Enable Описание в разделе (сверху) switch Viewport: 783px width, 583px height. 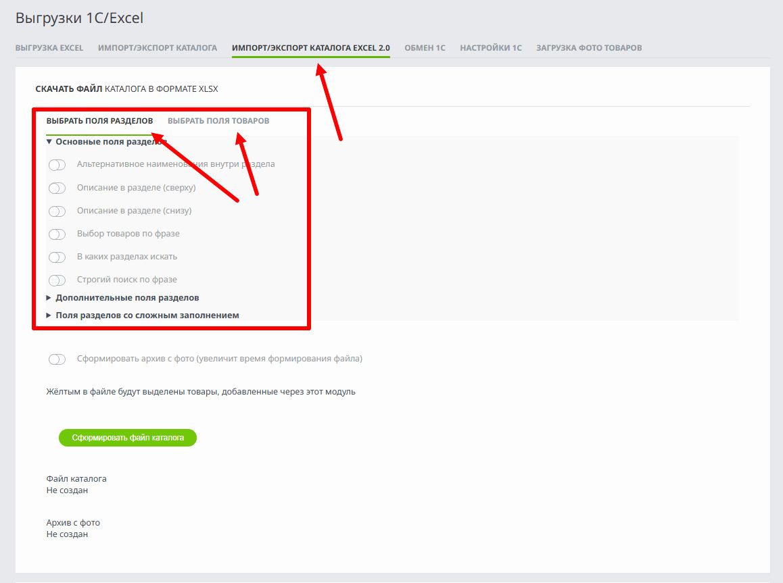click(57, 188)
